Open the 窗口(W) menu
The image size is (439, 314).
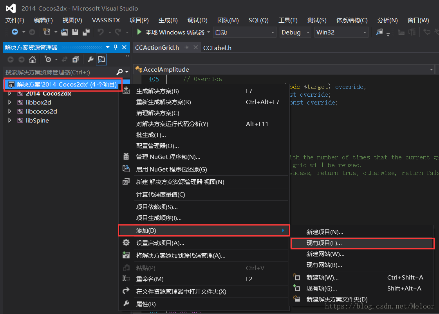click(418, 20)
